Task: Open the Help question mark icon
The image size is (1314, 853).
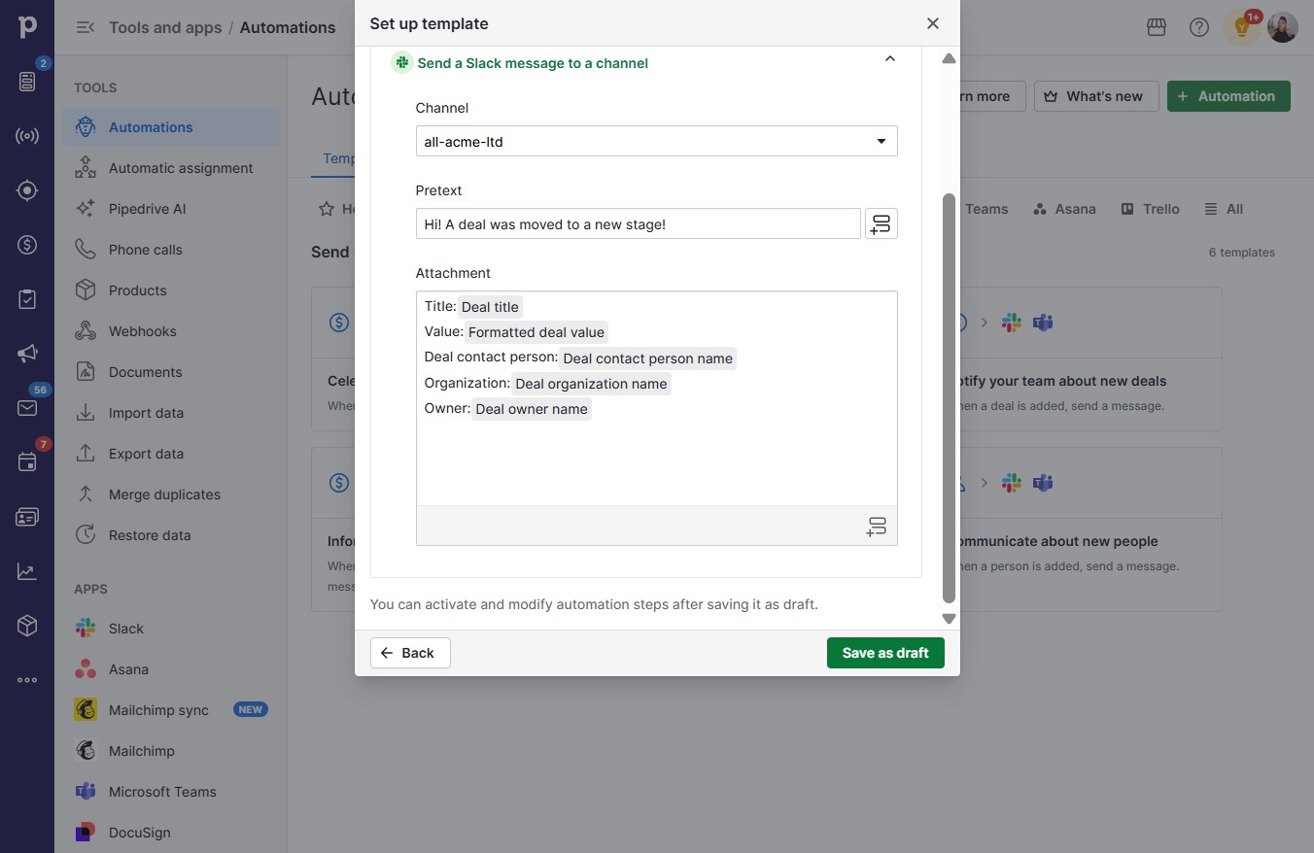Action: point(1199,27)
